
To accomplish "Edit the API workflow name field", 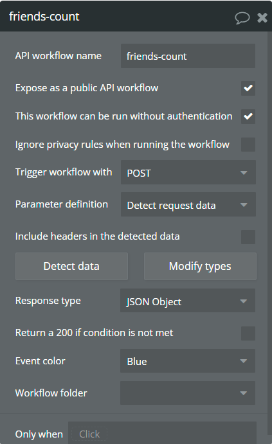I will [188, 56].
